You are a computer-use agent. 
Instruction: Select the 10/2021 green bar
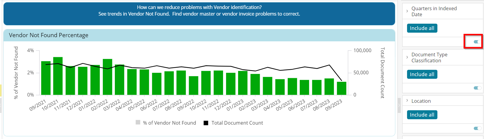coord(58,76)
